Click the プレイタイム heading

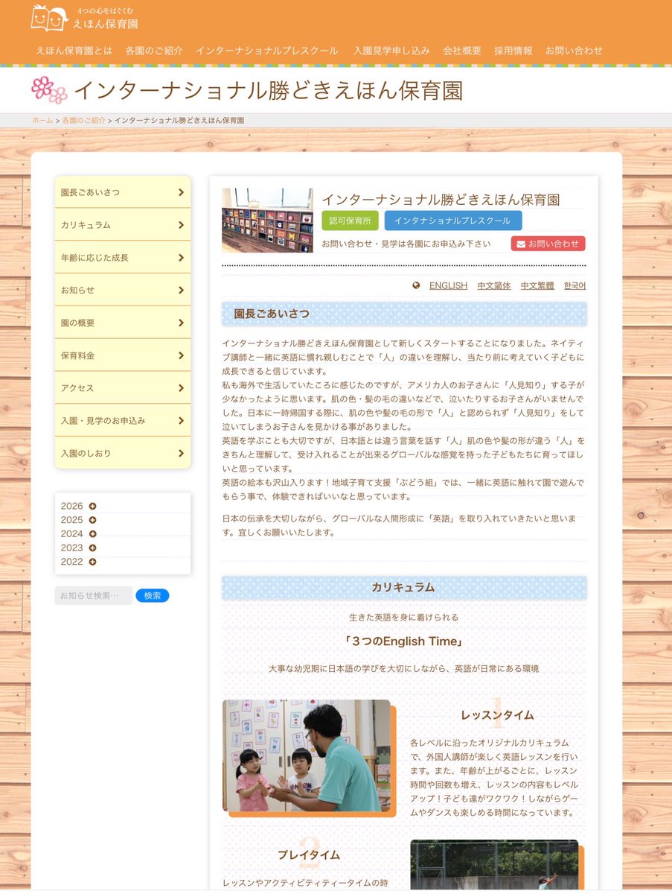(309, 855)
